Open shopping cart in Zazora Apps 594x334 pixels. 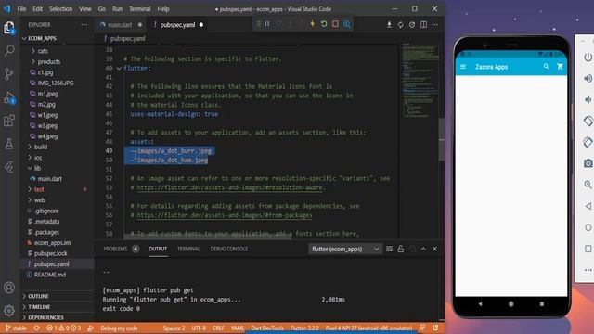560,67
